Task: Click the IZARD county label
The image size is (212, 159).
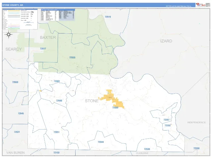Action: click(166, 41)
